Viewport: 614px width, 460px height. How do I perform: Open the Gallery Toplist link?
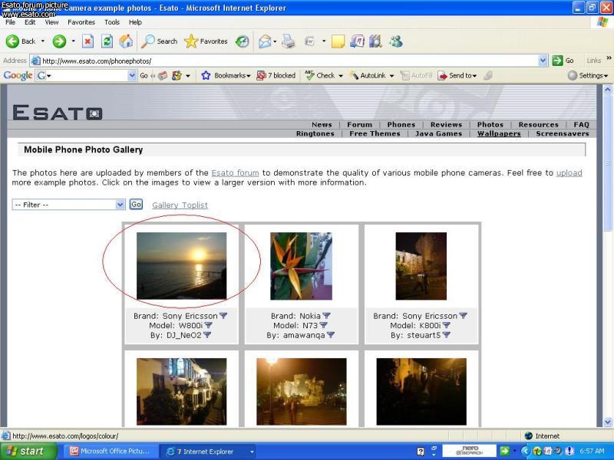(x=180, y=205)
